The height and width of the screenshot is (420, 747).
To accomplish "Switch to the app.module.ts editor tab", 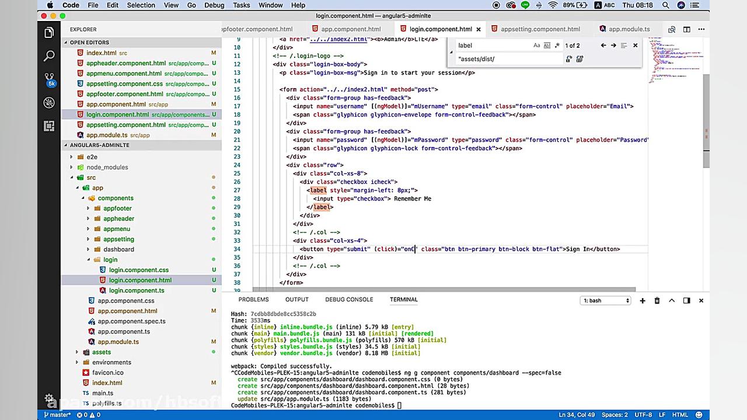I will point(629,29).
